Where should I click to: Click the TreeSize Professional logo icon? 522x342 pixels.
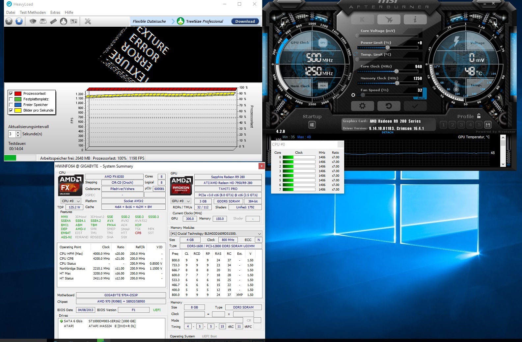(x=180, y=21)
